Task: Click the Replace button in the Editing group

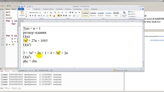Action: click(132, 14)
